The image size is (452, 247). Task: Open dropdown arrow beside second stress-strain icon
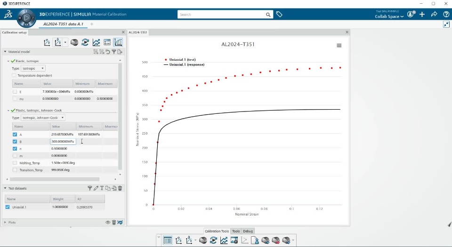point(65,42)
